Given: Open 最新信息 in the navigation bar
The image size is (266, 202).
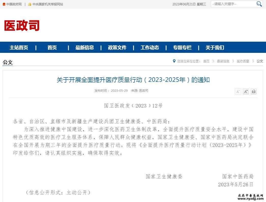Looking at the screenshot, I should point(84,48).
